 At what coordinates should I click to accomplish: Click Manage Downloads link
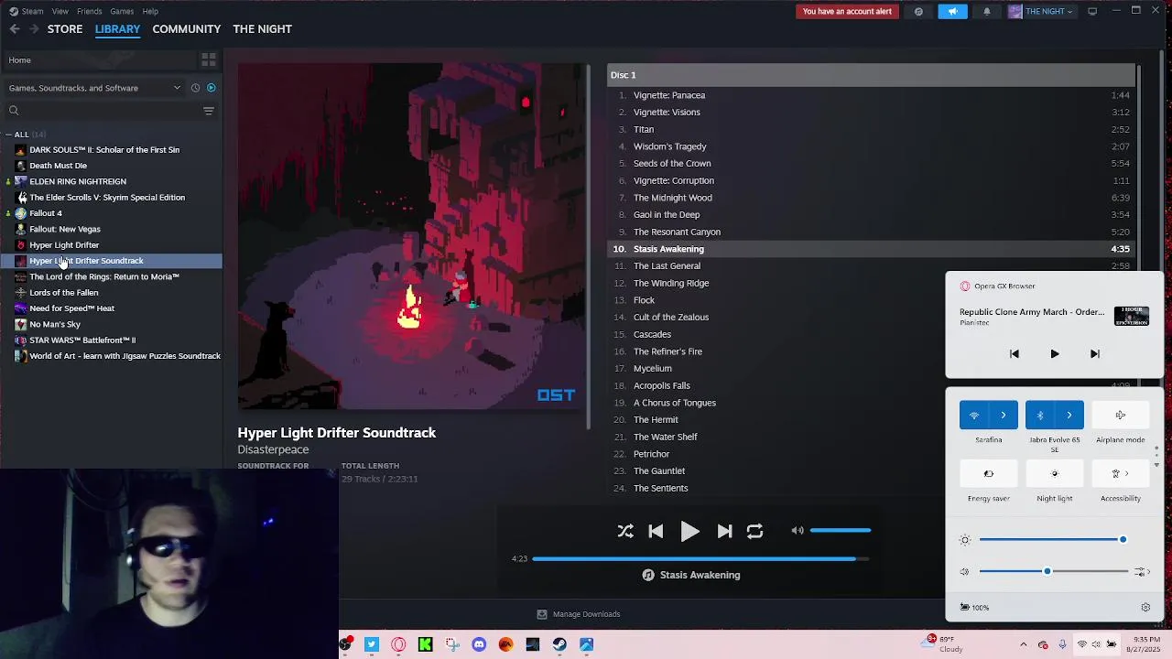tap(586, 614)
